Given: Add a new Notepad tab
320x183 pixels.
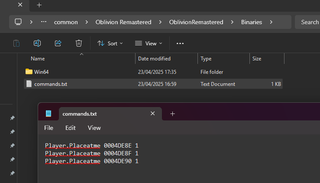Looking at the screenshot, I should point(172,114).
